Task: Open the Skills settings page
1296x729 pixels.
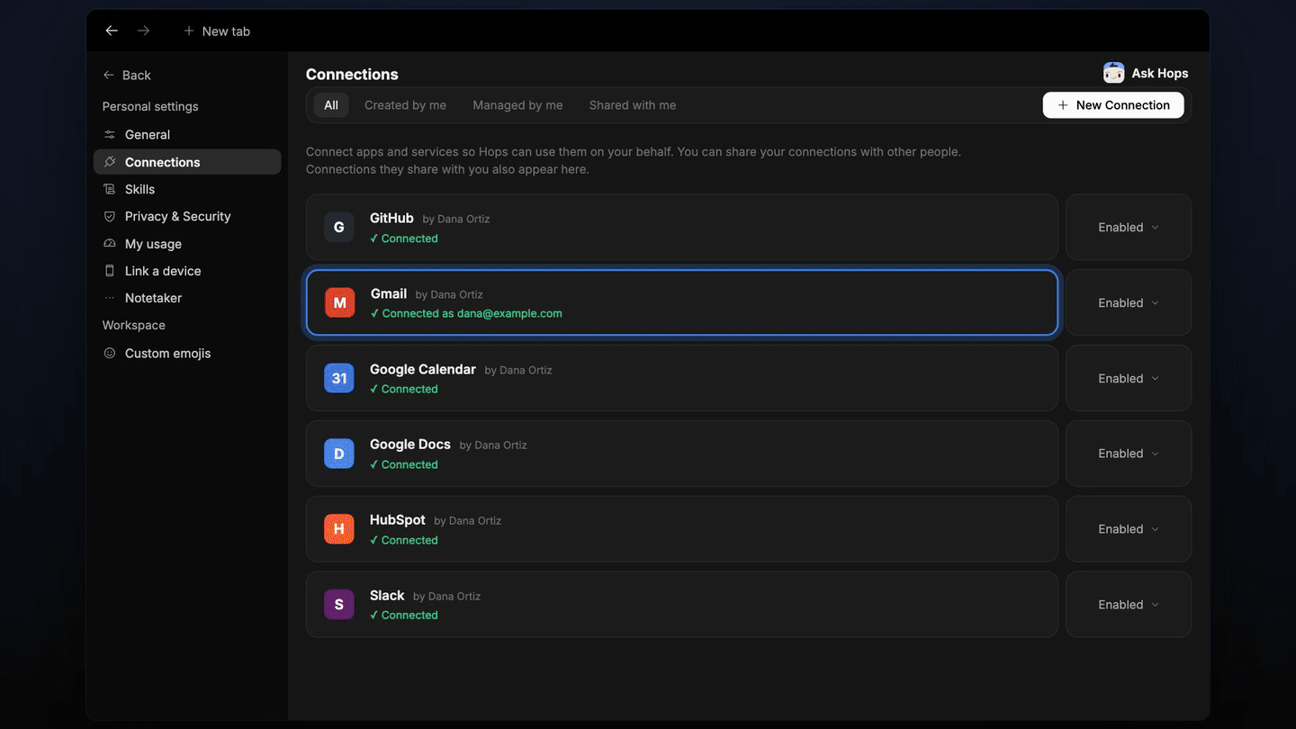Action: pyautogui.click(x=187, y=189)
